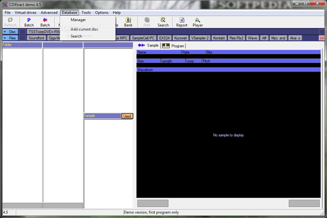327x218 pixels.
Task: Choose Search in the Database dropdown menu
Action: 88,36
